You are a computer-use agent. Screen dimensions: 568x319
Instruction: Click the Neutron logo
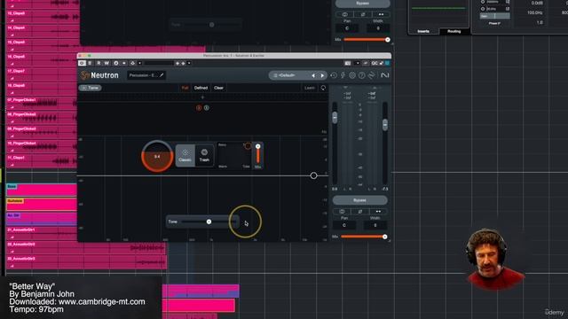[99, 75]
